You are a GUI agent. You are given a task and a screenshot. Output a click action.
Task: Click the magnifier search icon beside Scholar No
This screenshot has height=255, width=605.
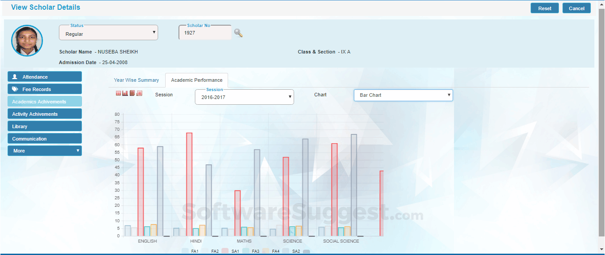[x=238, y=33]
